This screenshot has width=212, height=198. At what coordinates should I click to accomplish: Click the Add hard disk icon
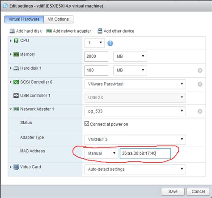[x=12, y=31]
